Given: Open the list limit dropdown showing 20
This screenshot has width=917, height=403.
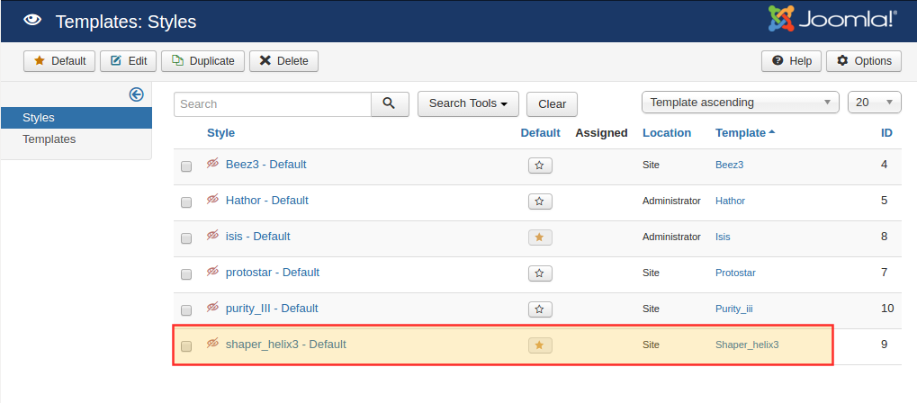Looking at the screenshot, I should (x=875, y=103).
